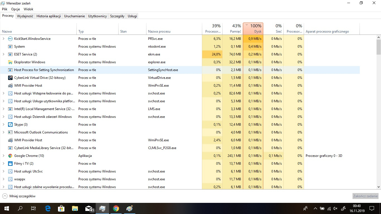
Task: Click the Microsoft Outlook Communications icon
Action: [x=10, y=132]
